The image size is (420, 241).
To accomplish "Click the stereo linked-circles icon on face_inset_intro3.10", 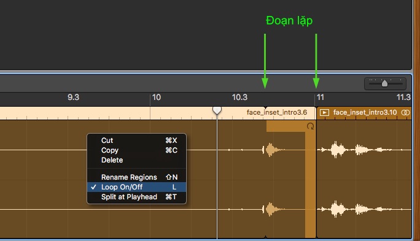I will pyautogui.click(x=405, y=113).
